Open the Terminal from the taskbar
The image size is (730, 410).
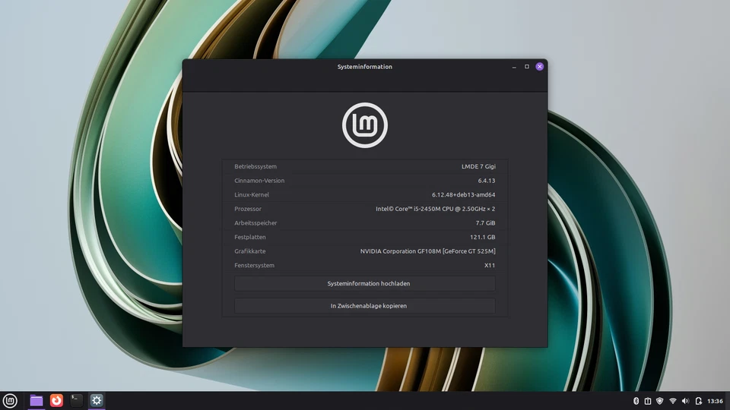point(77,400)
